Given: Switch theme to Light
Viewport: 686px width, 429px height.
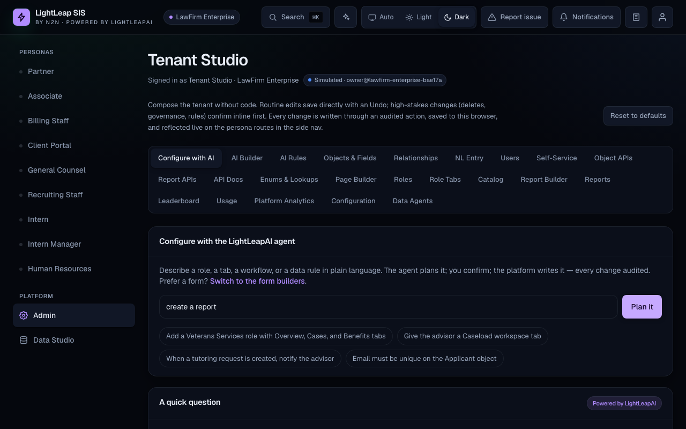Looking at the screenshot, I should click(419, 17).
